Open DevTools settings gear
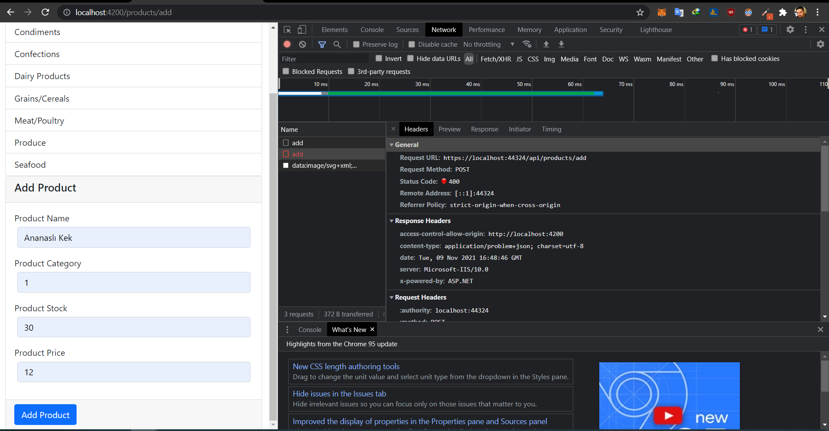The image size is (829, 431). 790,29
